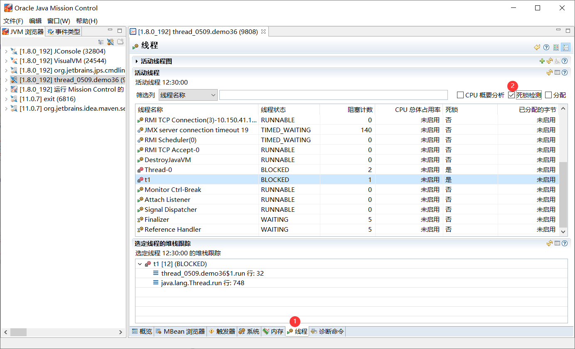Image resolution: width=575 pixels, height=349 pixels.
Task: Click the yellow back arrow icon beside the 线程 heading
Action: click(x=537, y=47)
